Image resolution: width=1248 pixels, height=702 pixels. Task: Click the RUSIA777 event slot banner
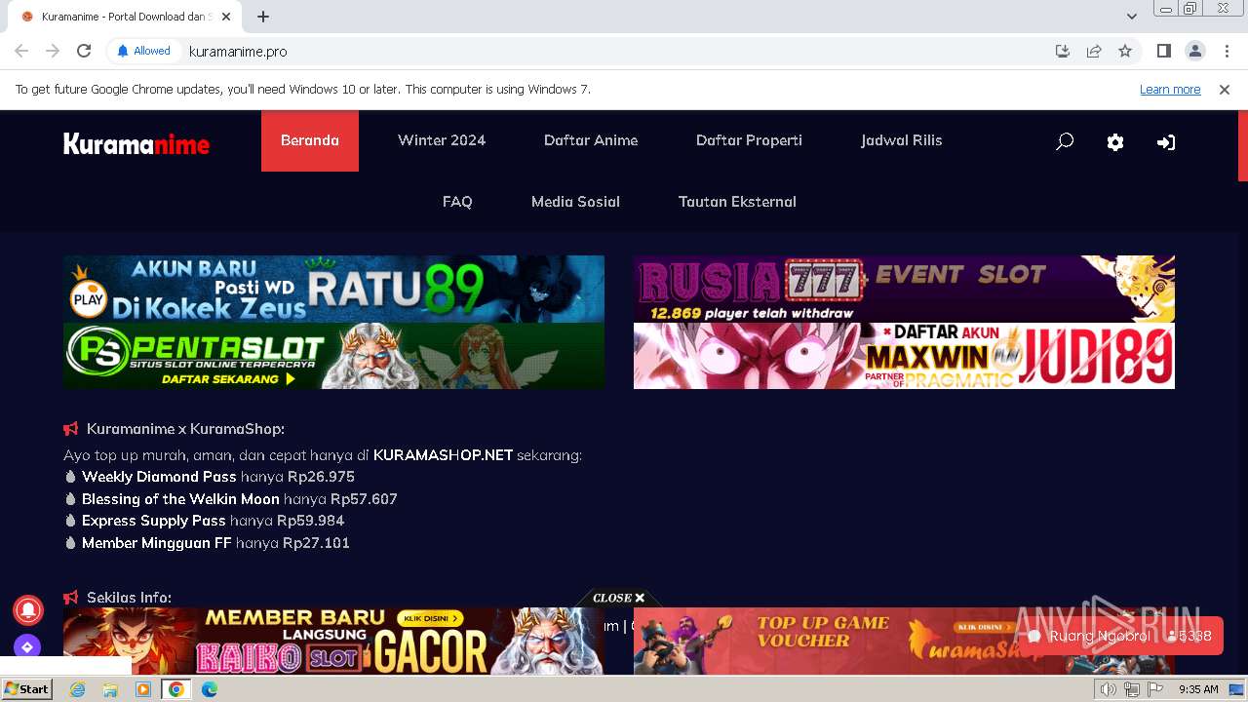[x=904, y=289]
